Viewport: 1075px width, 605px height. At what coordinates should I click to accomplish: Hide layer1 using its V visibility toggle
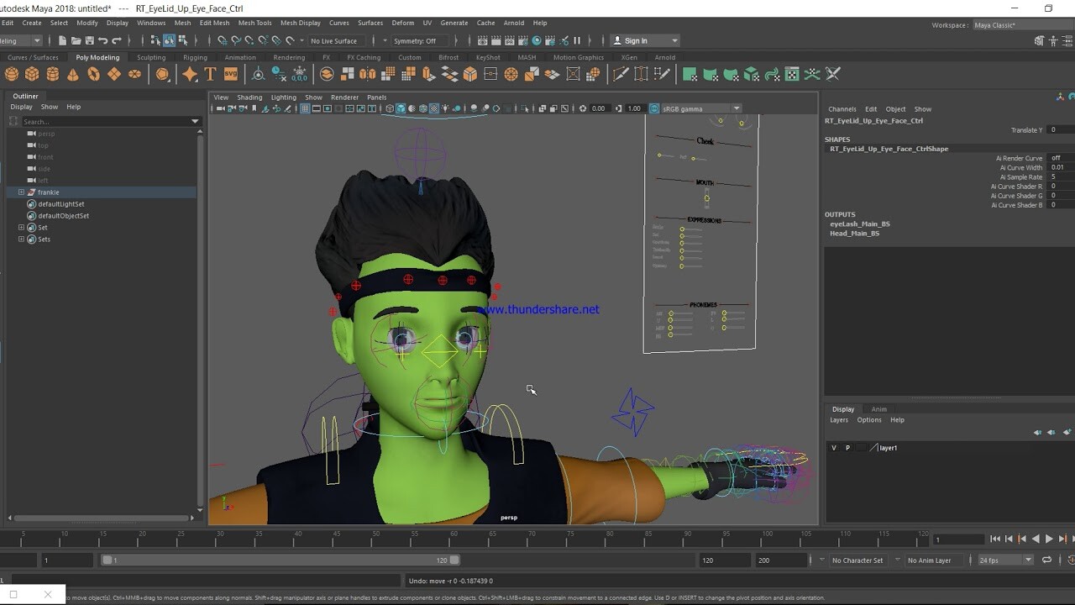[x=834, y=448]
